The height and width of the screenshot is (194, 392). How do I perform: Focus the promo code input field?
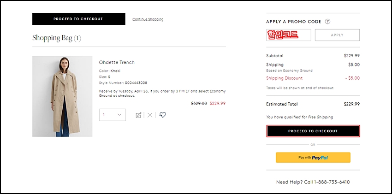tap(289, 35)
